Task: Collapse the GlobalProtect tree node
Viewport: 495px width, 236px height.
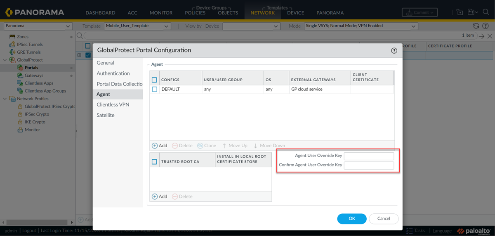Action: 5,60
